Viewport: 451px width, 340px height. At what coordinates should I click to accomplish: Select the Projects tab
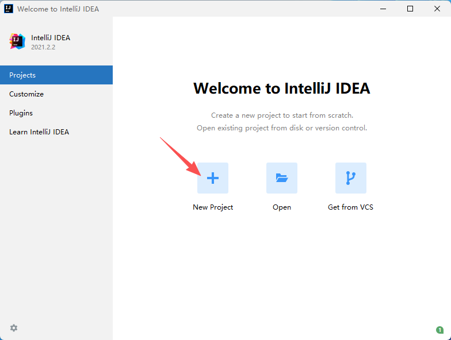pos(56,75)
